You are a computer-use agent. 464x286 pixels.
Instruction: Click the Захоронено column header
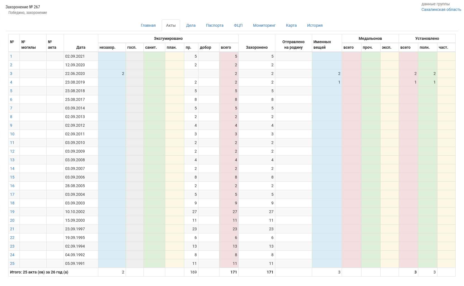pos(257,47)
